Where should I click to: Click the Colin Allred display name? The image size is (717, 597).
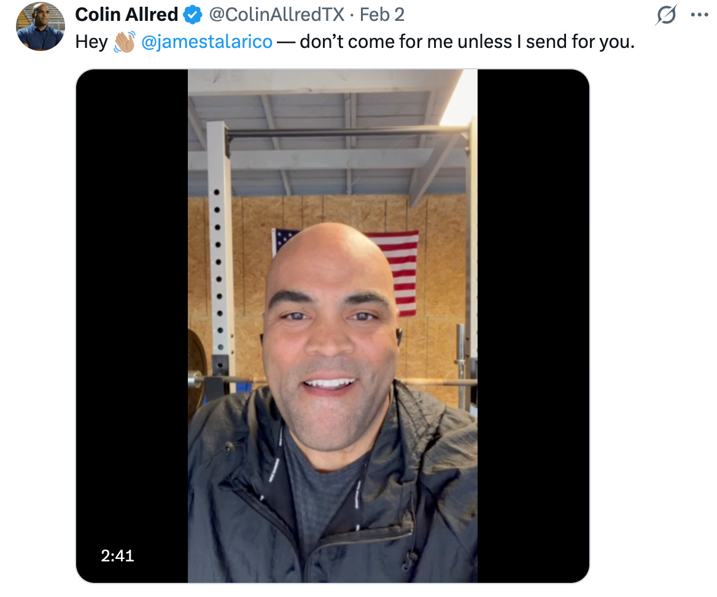click(126, 15)
